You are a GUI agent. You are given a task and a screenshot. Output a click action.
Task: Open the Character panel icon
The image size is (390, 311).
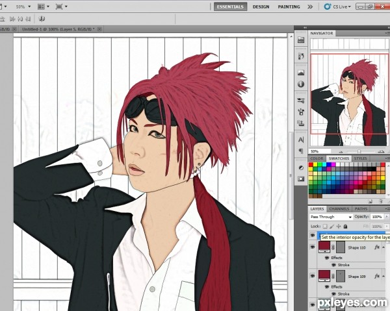click(x=301, y=140)
